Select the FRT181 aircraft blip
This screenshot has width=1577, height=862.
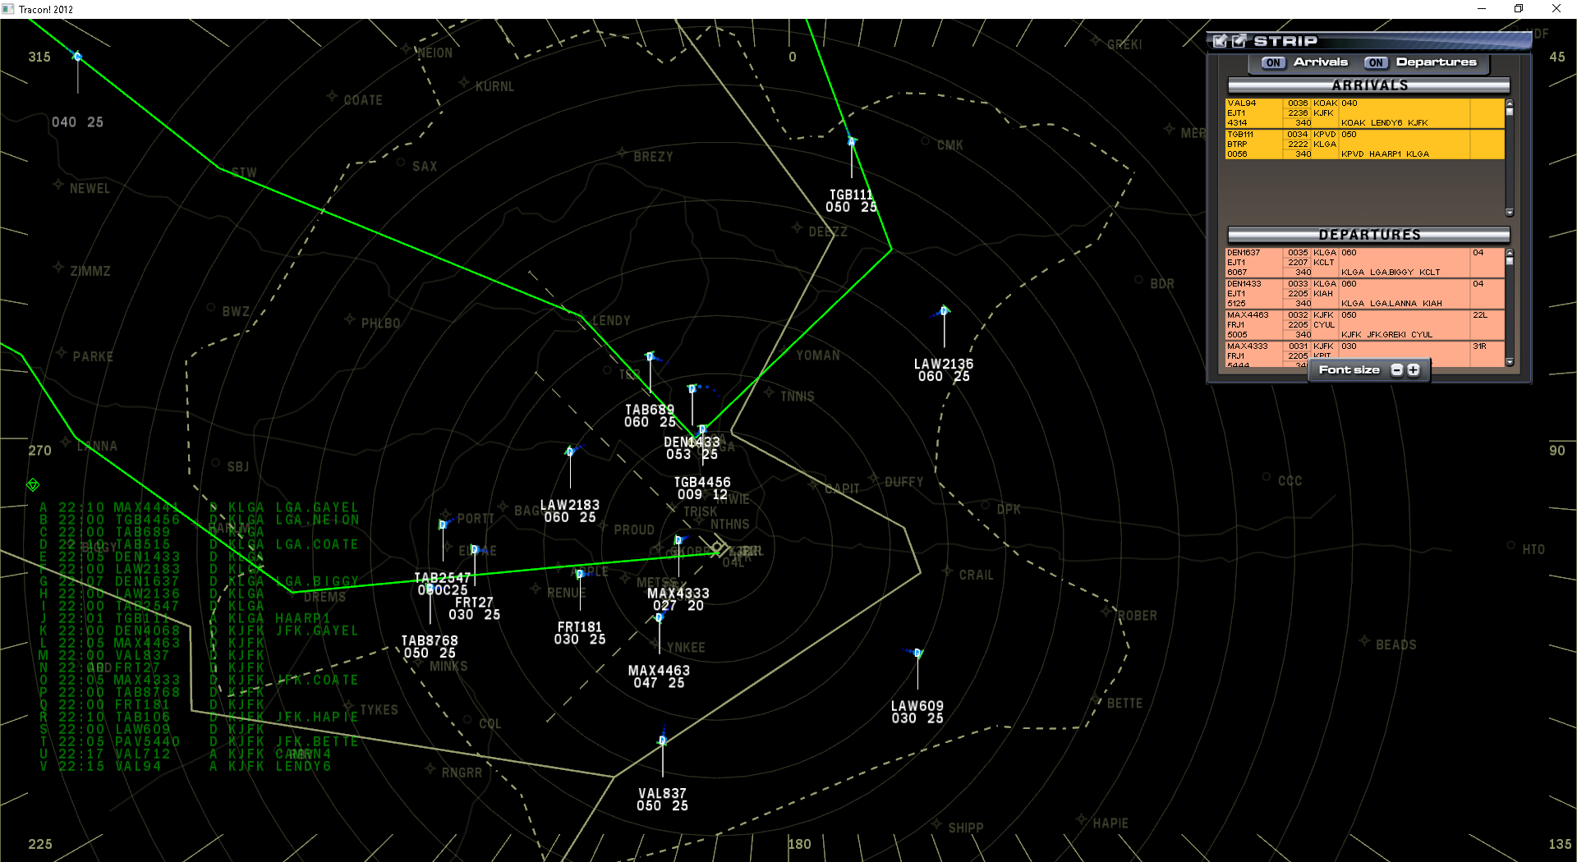(x=580, y=575)
